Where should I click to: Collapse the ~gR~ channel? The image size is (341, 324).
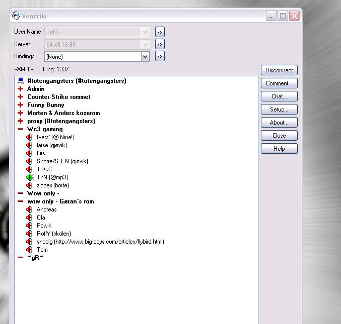click(21, 257)
